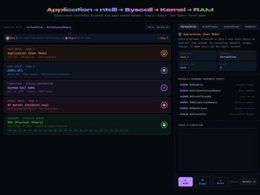The height and width of the screenshot is (195, 260).
Task: Click the NtWriteVirtualMemory syscall row
Action: point(217,103)
